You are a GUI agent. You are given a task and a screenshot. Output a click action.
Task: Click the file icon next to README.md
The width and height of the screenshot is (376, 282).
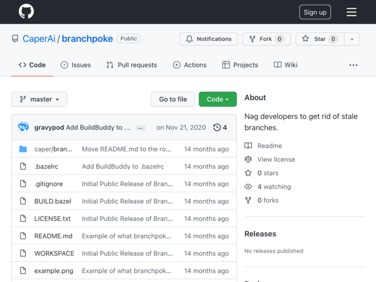pyautogui.click(x=23, y=236)
